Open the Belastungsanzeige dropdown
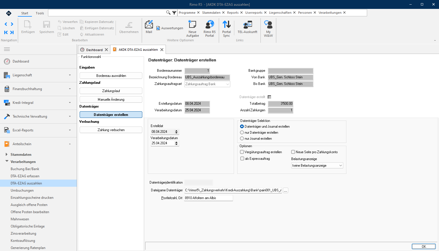The height and width of the screenshot is (251, 439). click(317, 166)
